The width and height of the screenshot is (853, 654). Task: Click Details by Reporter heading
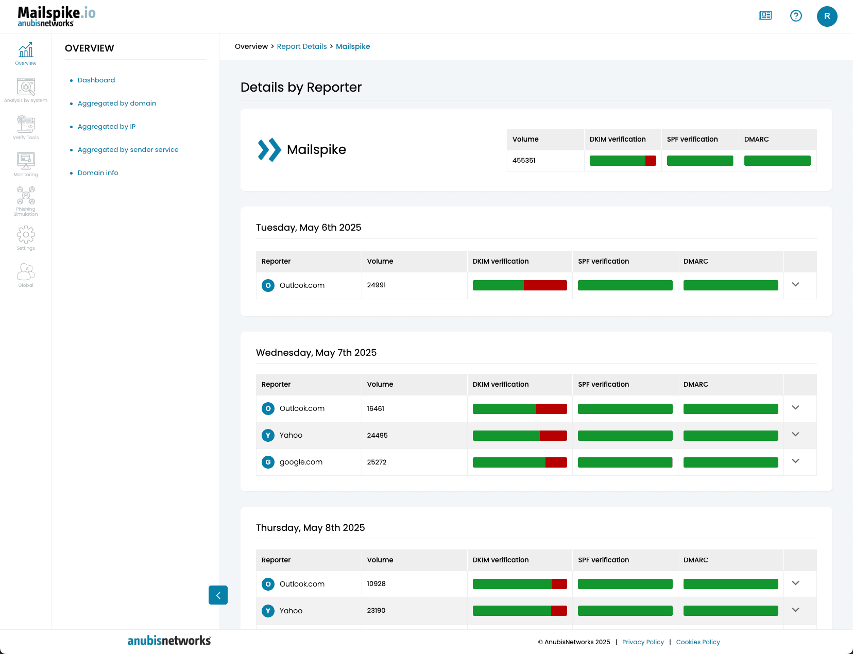(x=301, y=88)
